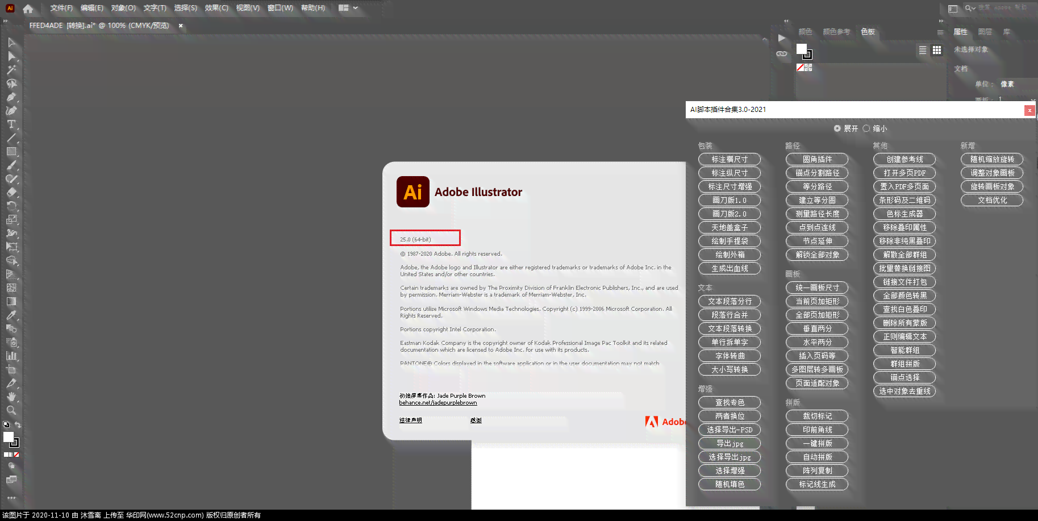
Task: Select the Line Segment tool
Action: coord(11,138)
